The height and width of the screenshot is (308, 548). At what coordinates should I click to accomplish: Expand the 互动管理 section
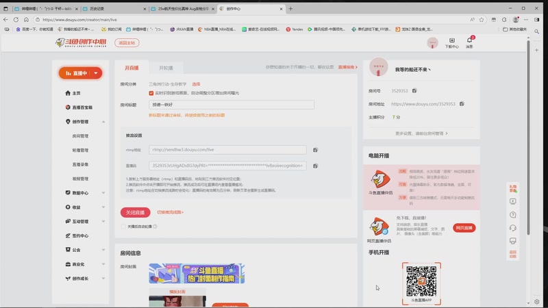[x=103, y=221]
